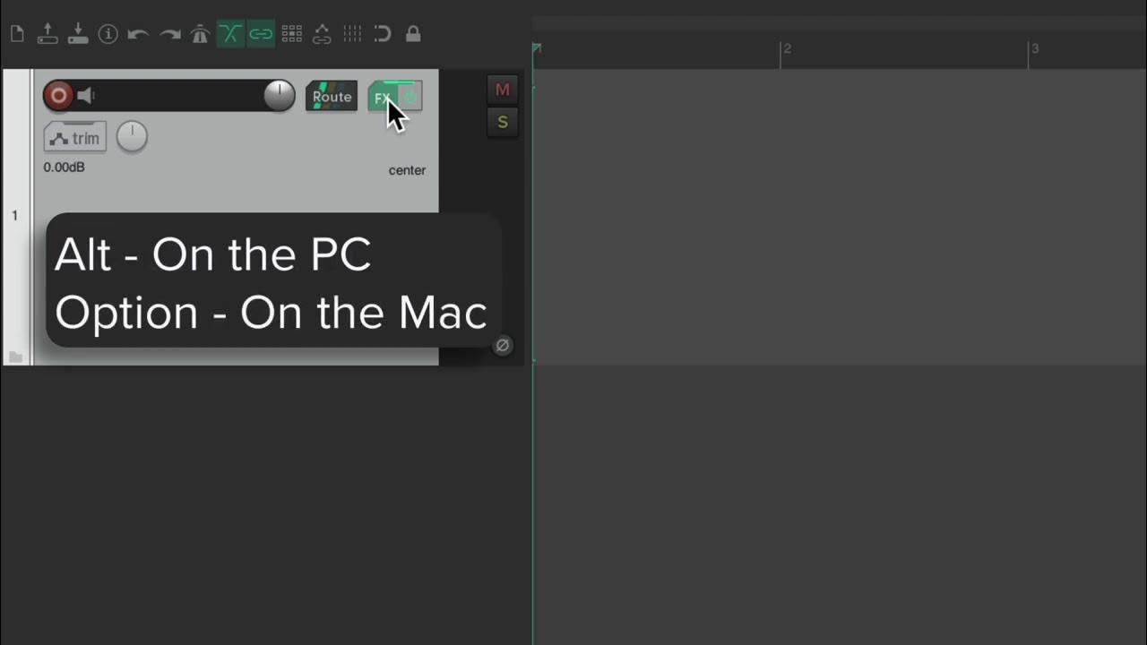Open project settings info icon
The image size is (1147, 645).
pyautogui.click(x=108, y=34)
